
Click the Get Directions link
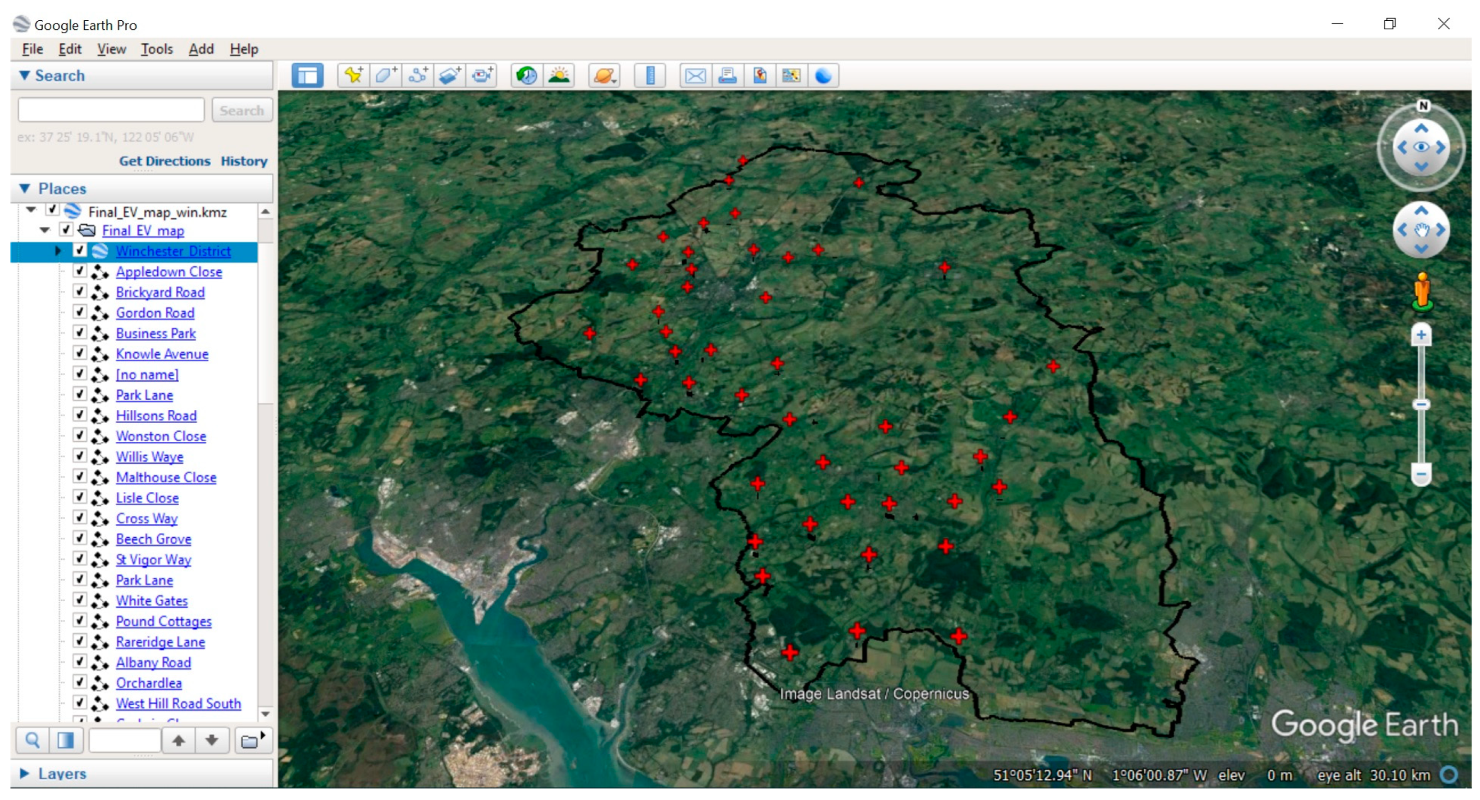point(164,161)
